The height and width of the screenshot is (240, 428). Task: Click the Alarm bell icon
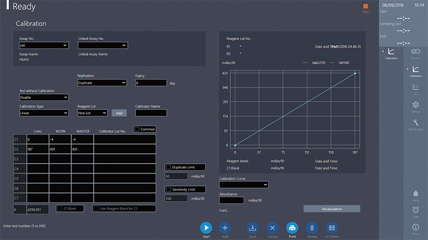(x=416, y=194)
